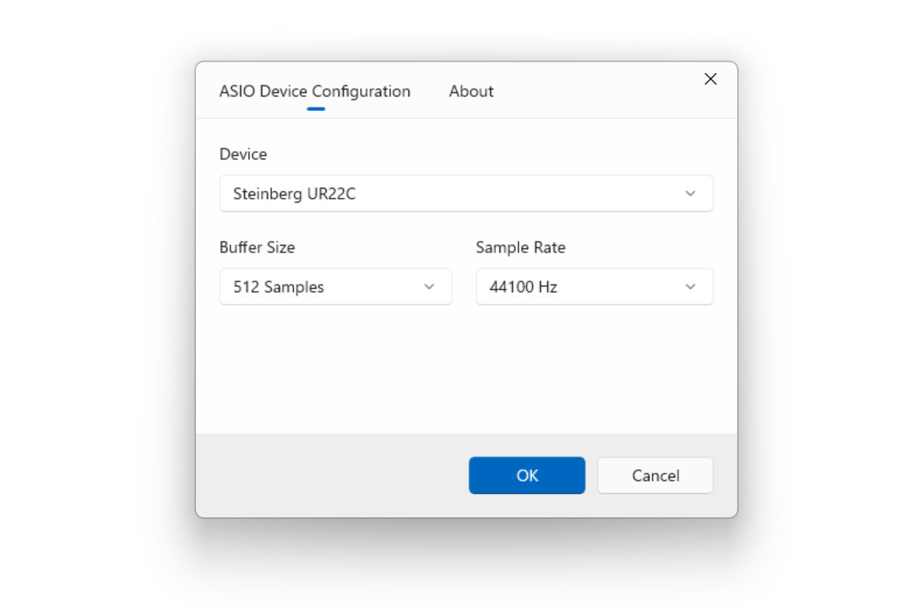
Task: Open the Device dropdown list
Action: coord(466,193)
